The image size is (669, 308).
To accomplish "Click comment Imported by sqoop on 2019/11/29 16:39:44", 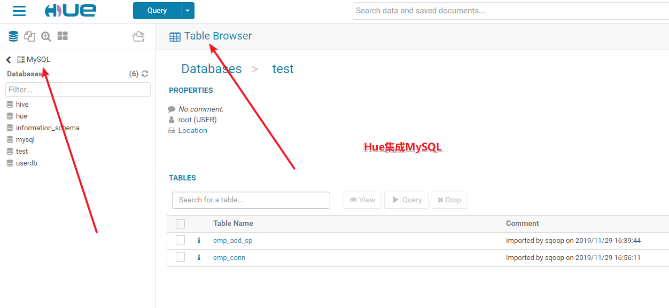I will [x=573, y=241].
